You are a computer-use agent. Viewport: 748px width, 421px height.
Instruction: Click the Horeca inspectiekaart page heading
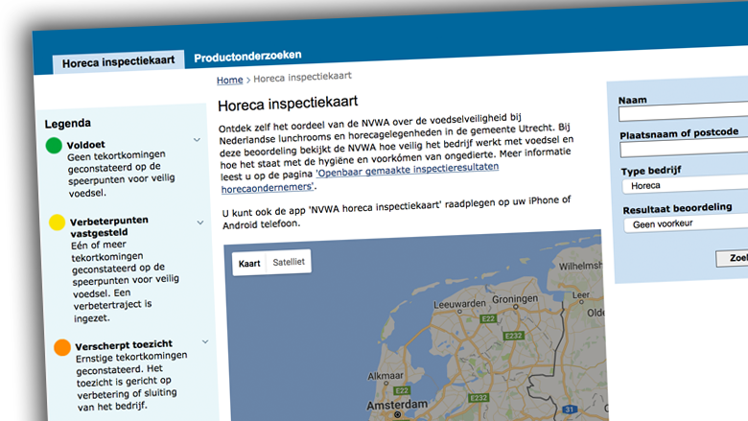pyautogui.click(x=288, y=104)
